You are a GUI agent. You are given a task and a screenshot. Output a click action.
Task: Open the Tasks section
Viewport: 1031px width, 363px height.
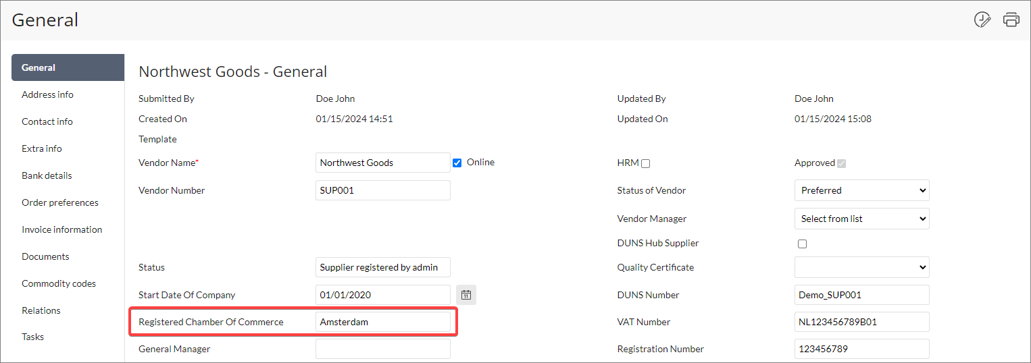tap(33, 337)
